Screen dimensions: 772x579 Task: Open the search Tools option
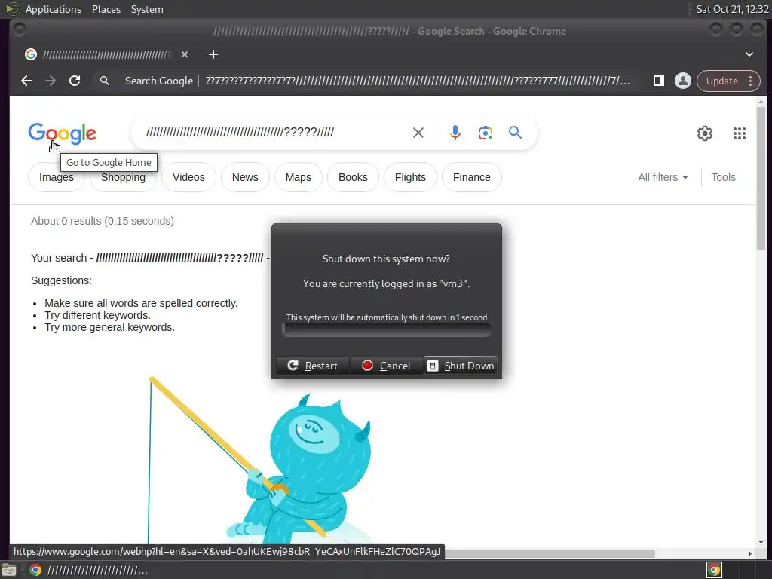pos(723,177)
